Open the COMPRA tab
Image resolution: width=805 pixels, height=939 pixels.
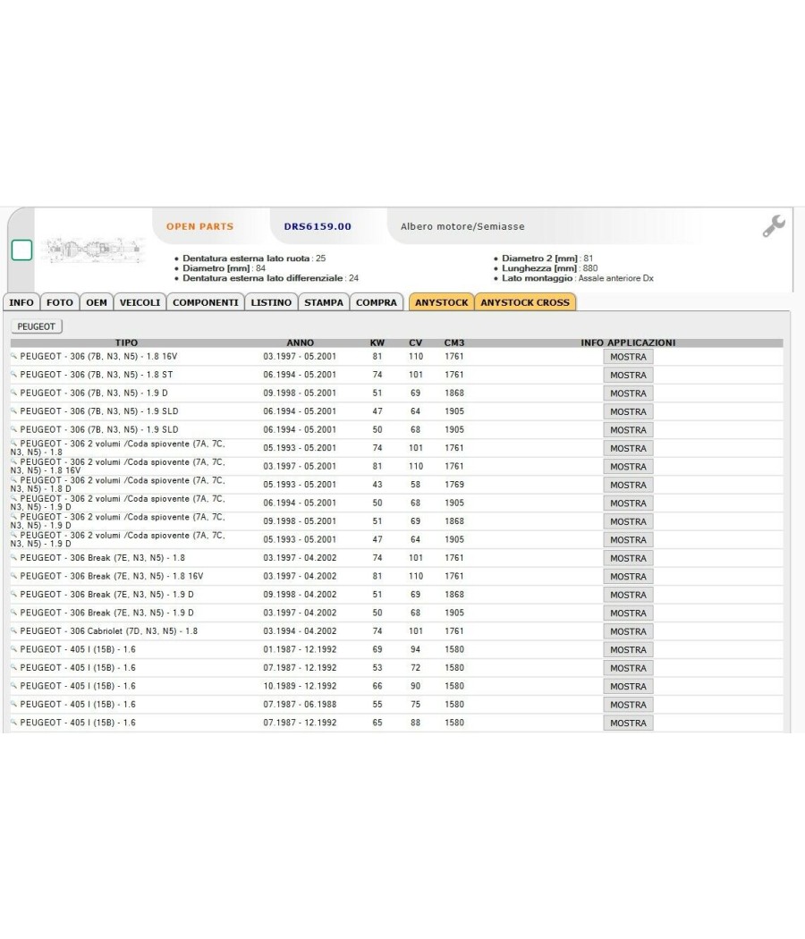(x=377, y=302)
